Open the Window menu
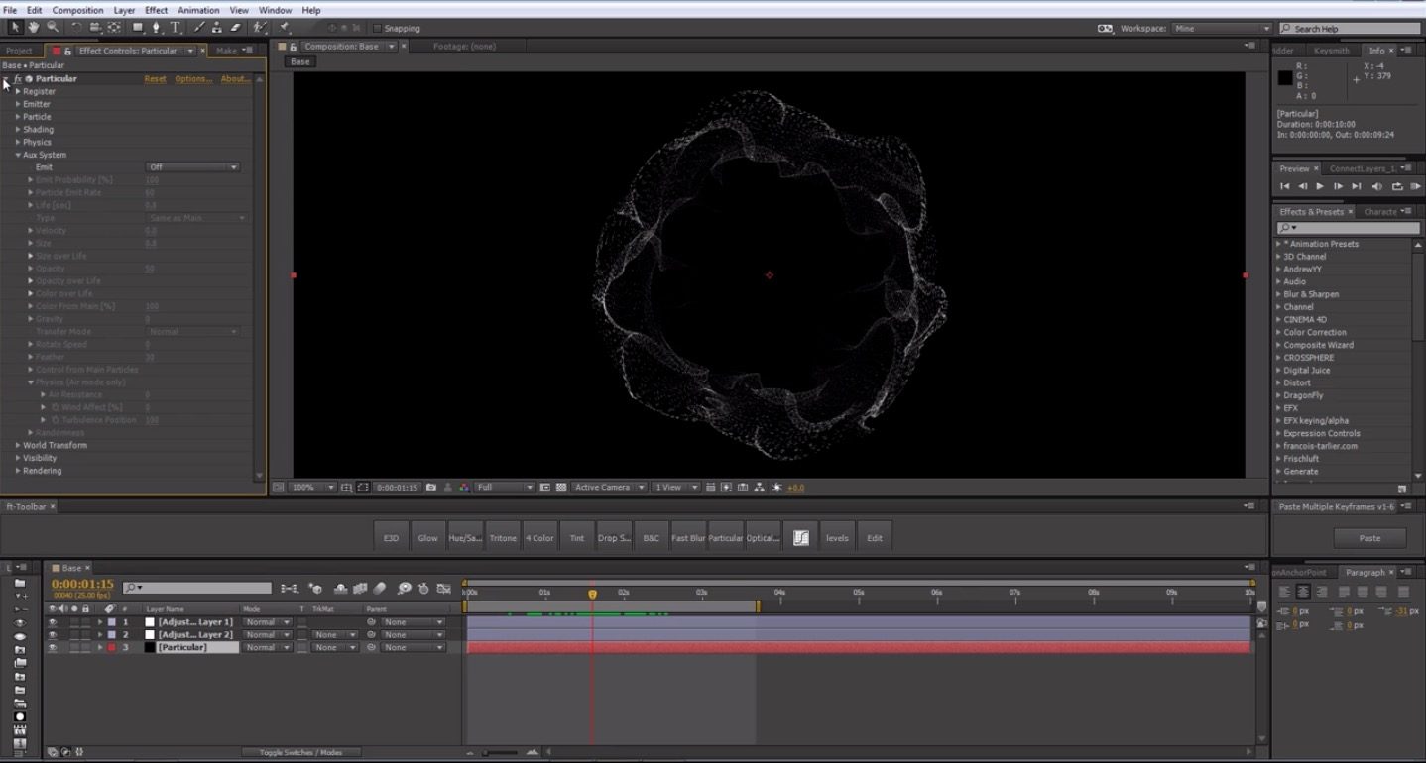This screenshot has width=1426, height=763. pyautogui.click(x=275, y=10)
